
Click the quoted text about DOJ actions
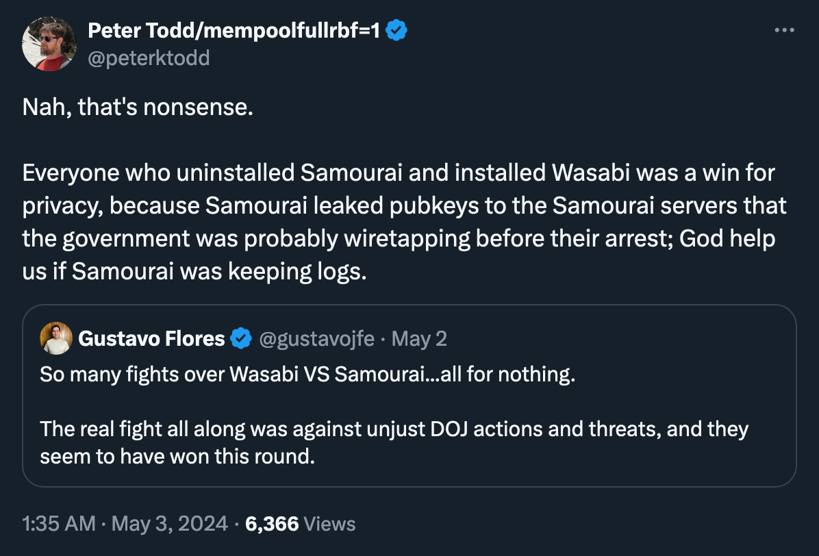click(394, 429)
